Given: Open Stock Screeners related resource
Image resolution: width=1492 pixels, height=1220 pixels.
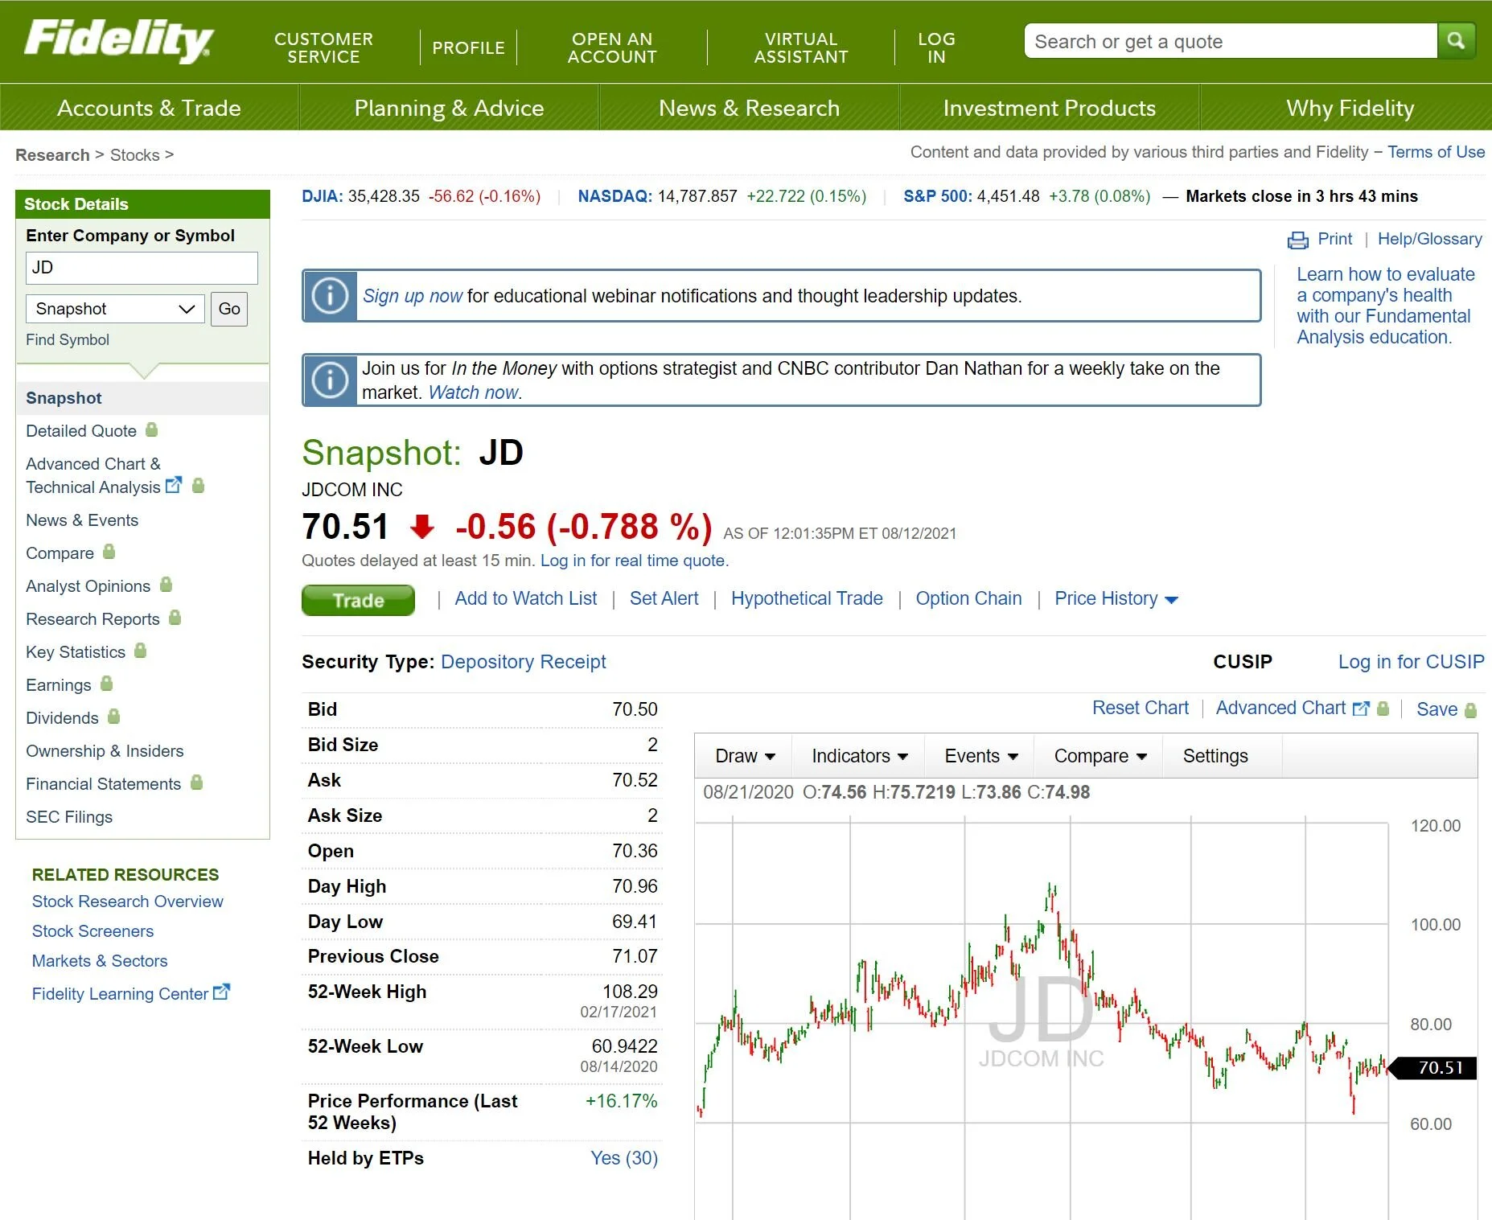Looking at the screenshot, I should (x=92, y=931).
